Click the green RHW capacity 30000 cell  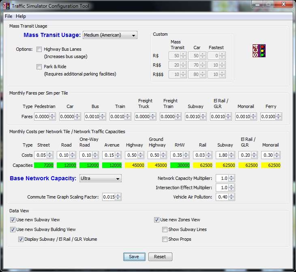(180, 165)
